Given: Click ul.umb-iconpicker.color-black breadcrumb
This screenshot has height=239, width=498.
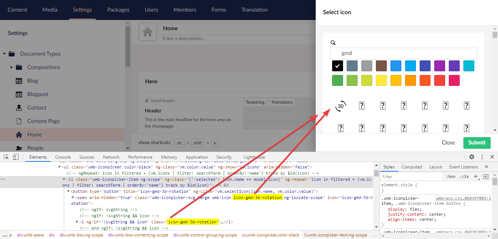Looking at the screenshot, I should (x=271, y=235).
